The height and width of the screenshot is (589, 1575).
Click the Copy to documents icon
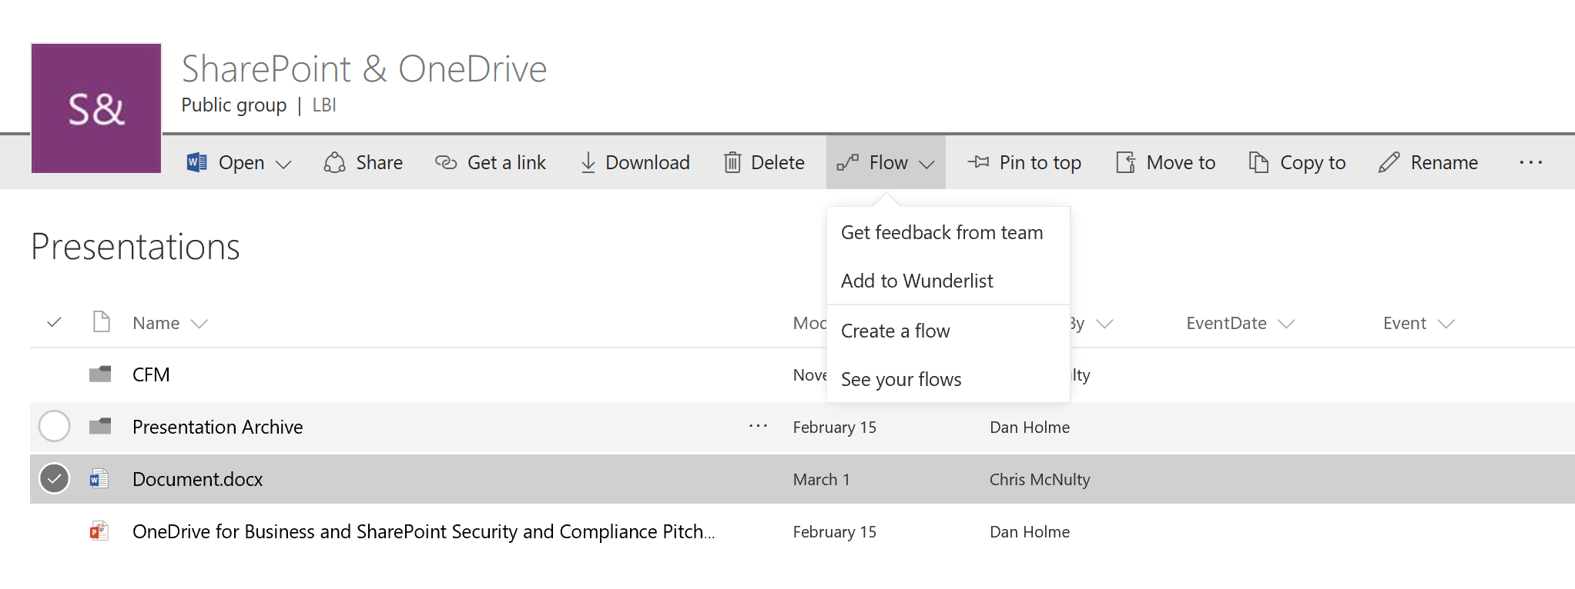pos(1258,162)
